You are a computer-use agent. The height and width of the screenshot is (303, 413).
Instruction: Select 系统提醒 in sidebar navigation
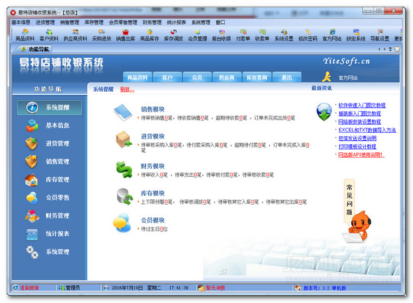coord(49,108)
